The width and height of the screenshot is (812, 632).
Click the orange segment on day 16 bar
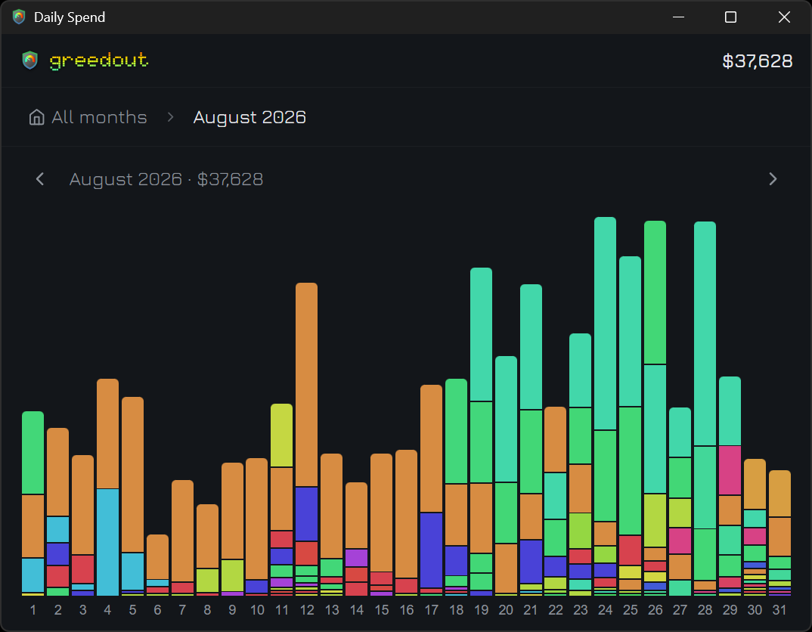click(407, 514)
